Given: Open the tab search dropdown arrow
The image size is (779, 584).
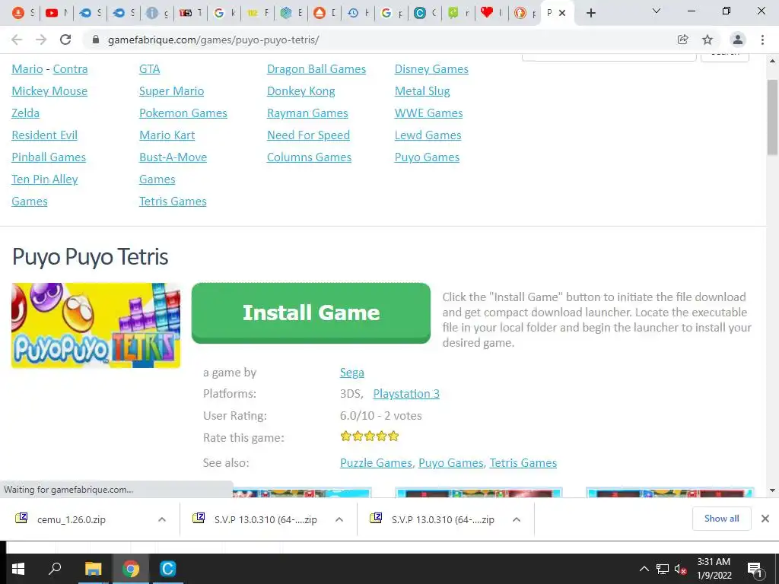Looking at the screenshot, I should tap(657, 11).
